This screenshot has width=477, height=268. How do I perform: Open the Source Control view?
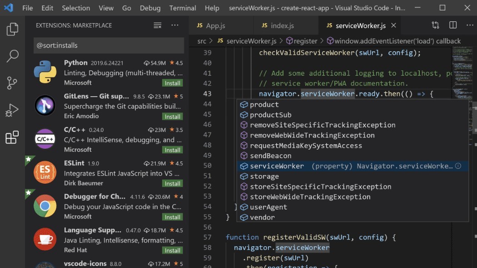[12, 83]
